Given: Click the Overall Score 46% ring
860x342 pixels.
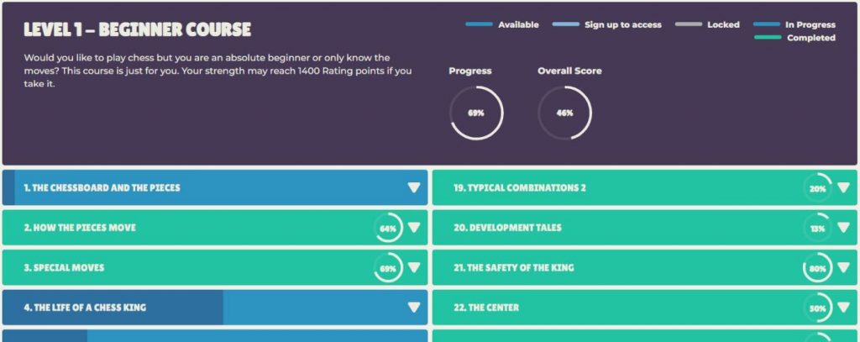Looking at the screenshot, I should click(x=565, y=113).
